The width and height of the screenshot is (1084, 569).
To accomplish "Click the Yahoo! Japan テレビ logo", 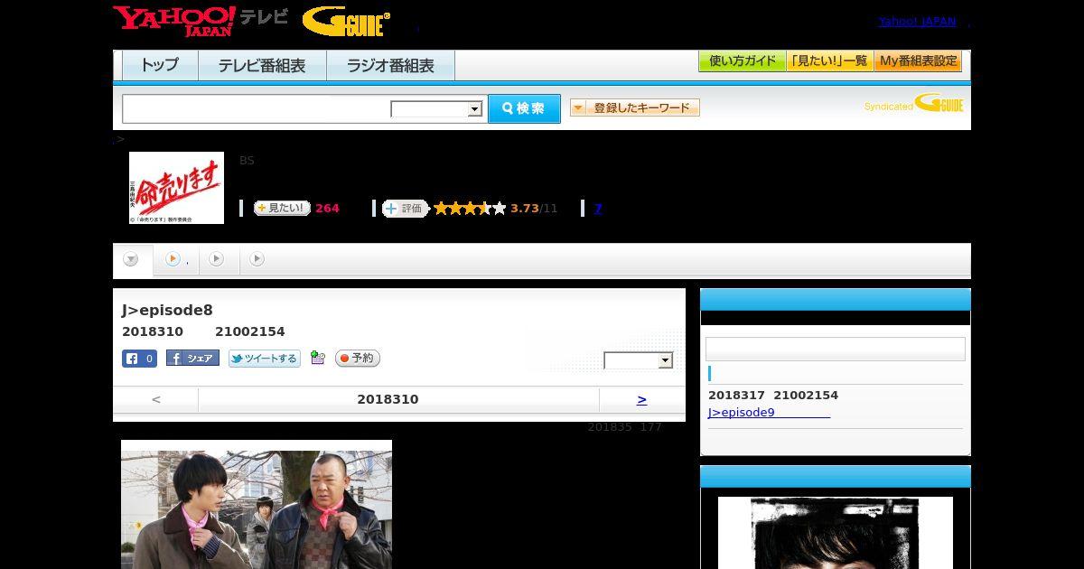I will pyautogui.click(x=201, y=21).
